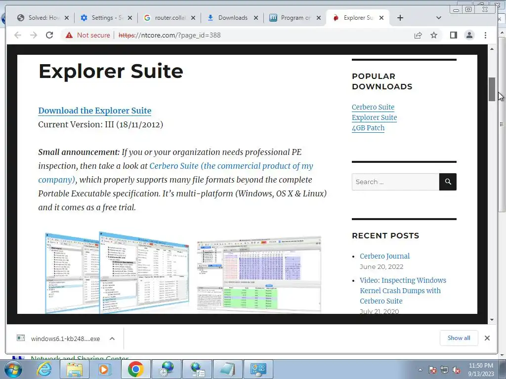This screenshot has height=379, width=506.
Task: Click the Chrome taskbar icon
Action: coord(135,369)
